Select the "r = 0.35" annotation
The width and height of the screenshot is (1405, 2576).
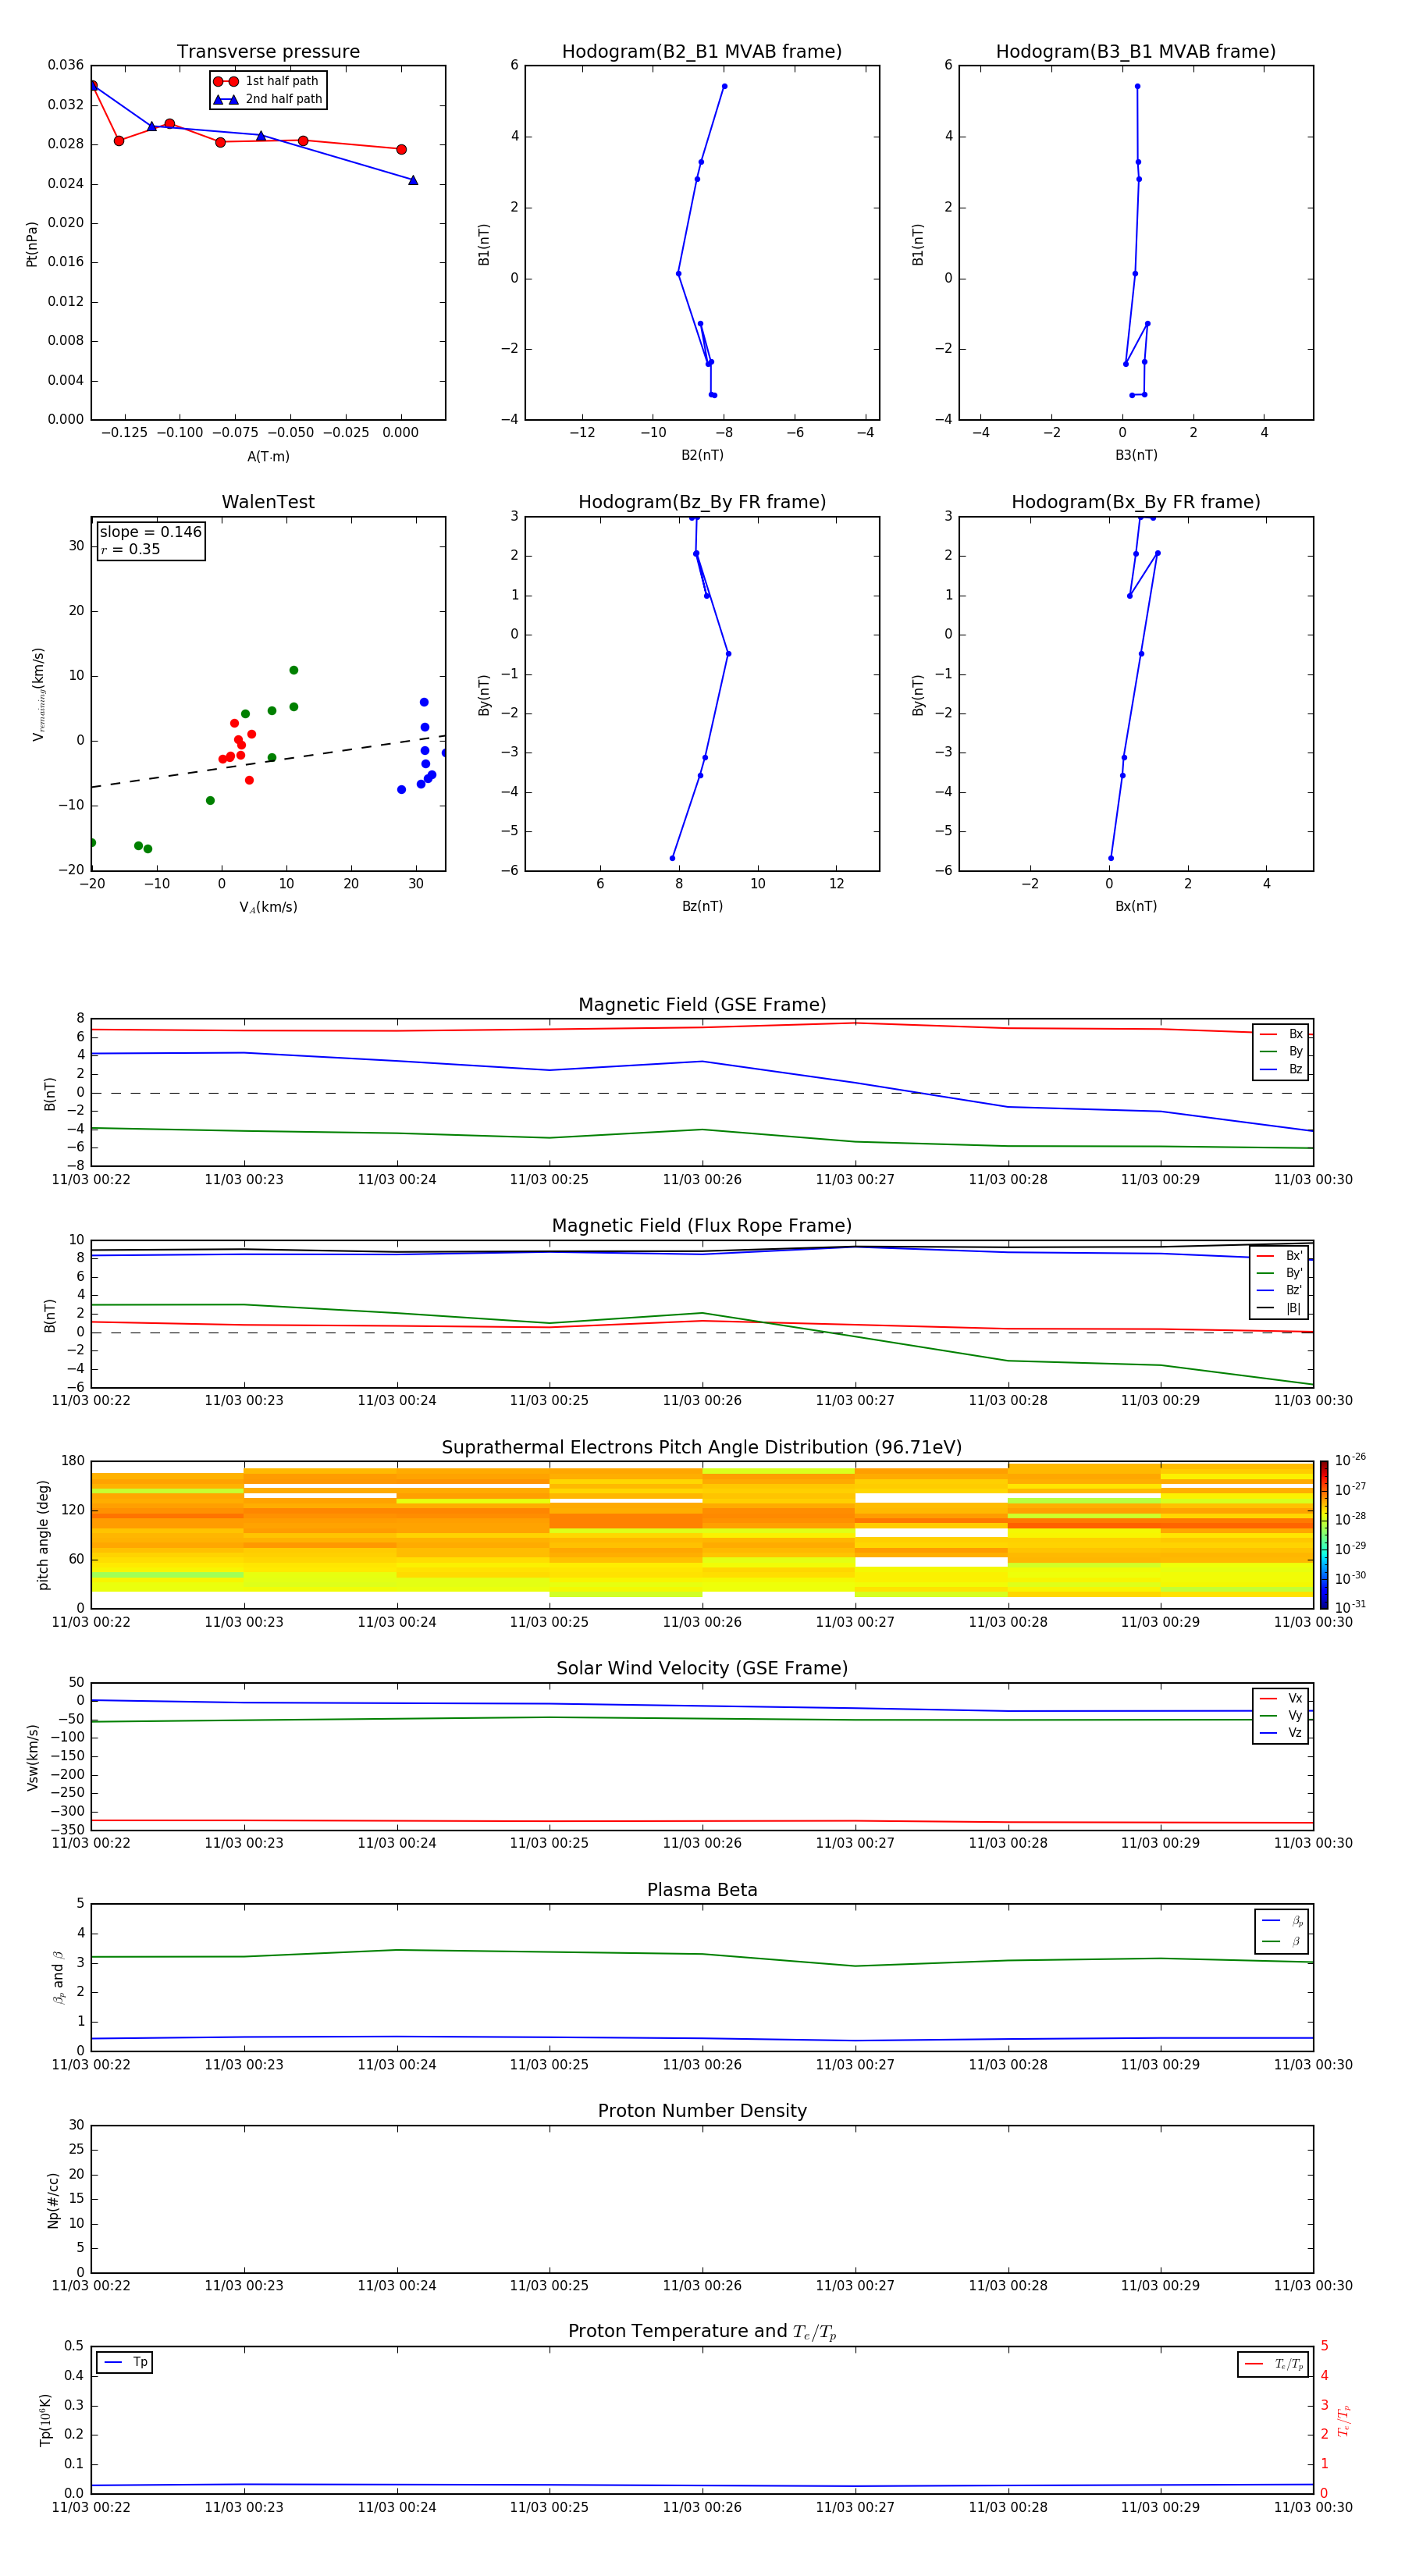point(130,549)
